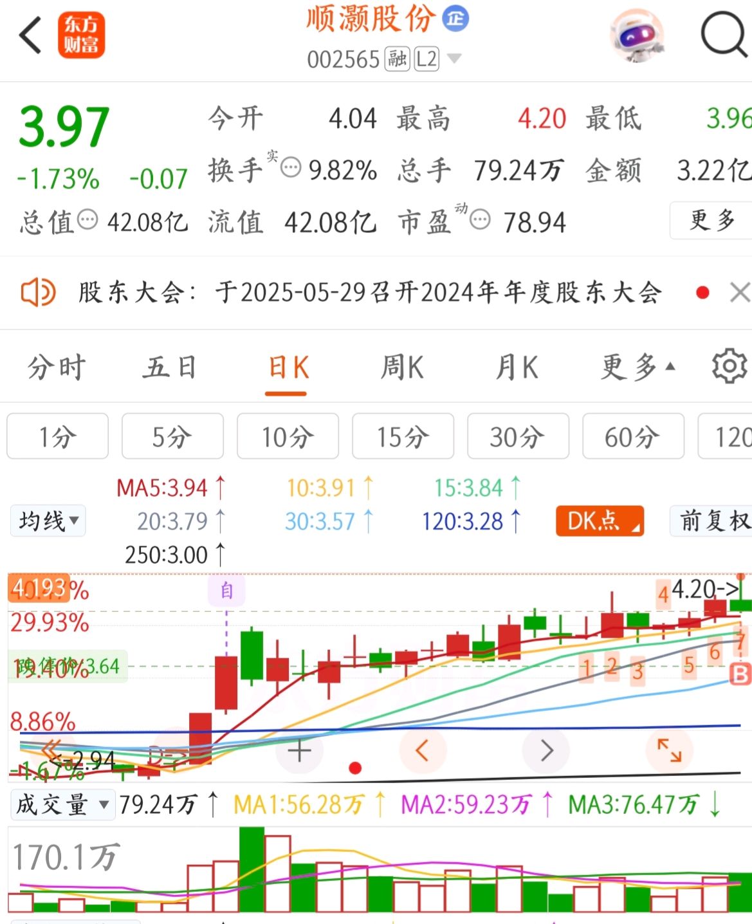Select 5分 interval
The height and width of the screenshot is (924, 752).
click(x=172, y=436)
